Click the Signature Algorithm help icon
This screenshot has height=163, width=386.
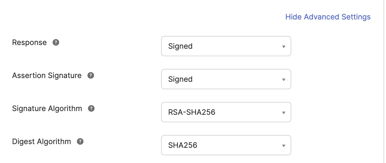91,108
